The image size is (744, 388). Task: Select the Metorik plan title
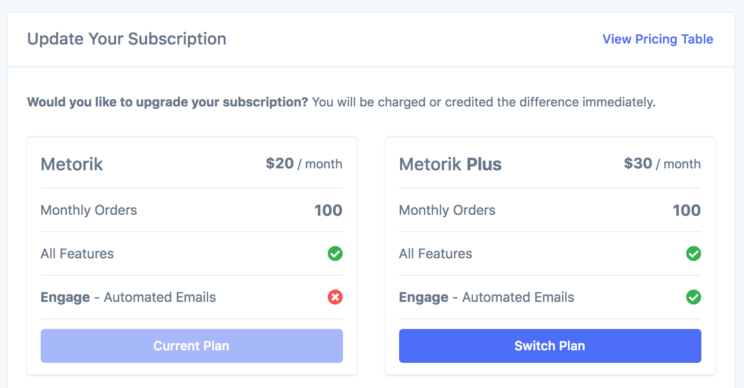click(72, 164)
